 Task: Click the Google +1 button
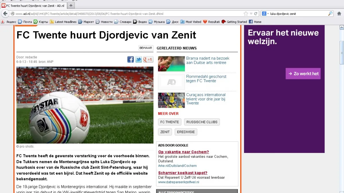tap(148, 59)
